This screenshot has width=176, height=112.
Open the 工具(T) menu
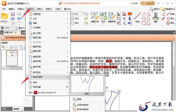[x=58, y=9]
